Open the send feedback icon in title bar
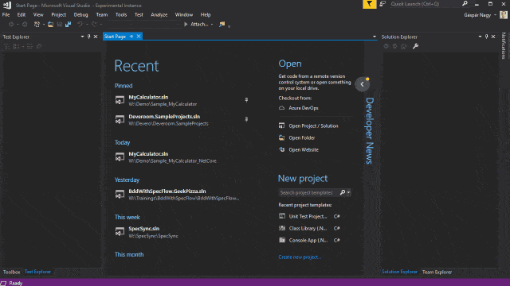Viewport: 510px width, 286px height. pos(382,4)
